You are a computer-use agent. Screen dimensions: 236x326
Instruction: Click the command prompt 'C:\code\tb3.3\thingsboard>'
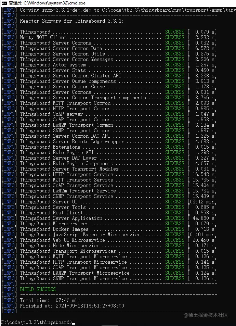coord(36,322)
